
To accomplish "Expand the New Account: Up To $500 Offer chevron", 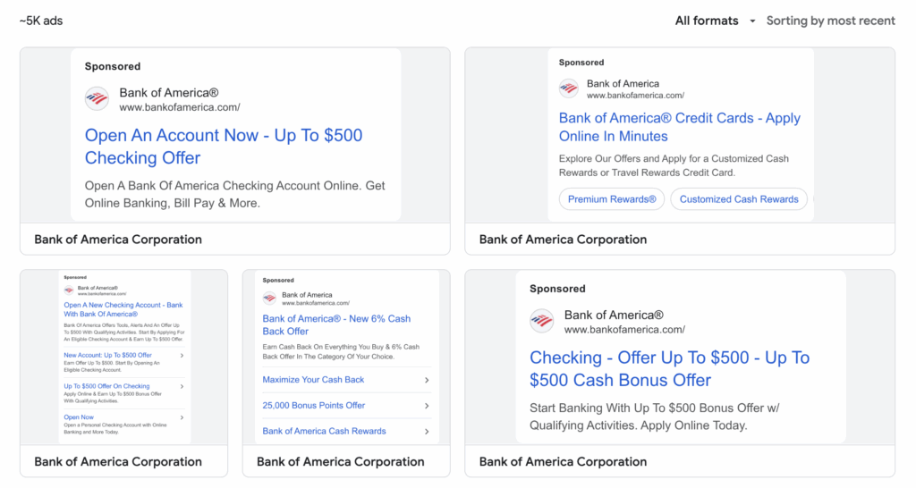I will [182, 356].
